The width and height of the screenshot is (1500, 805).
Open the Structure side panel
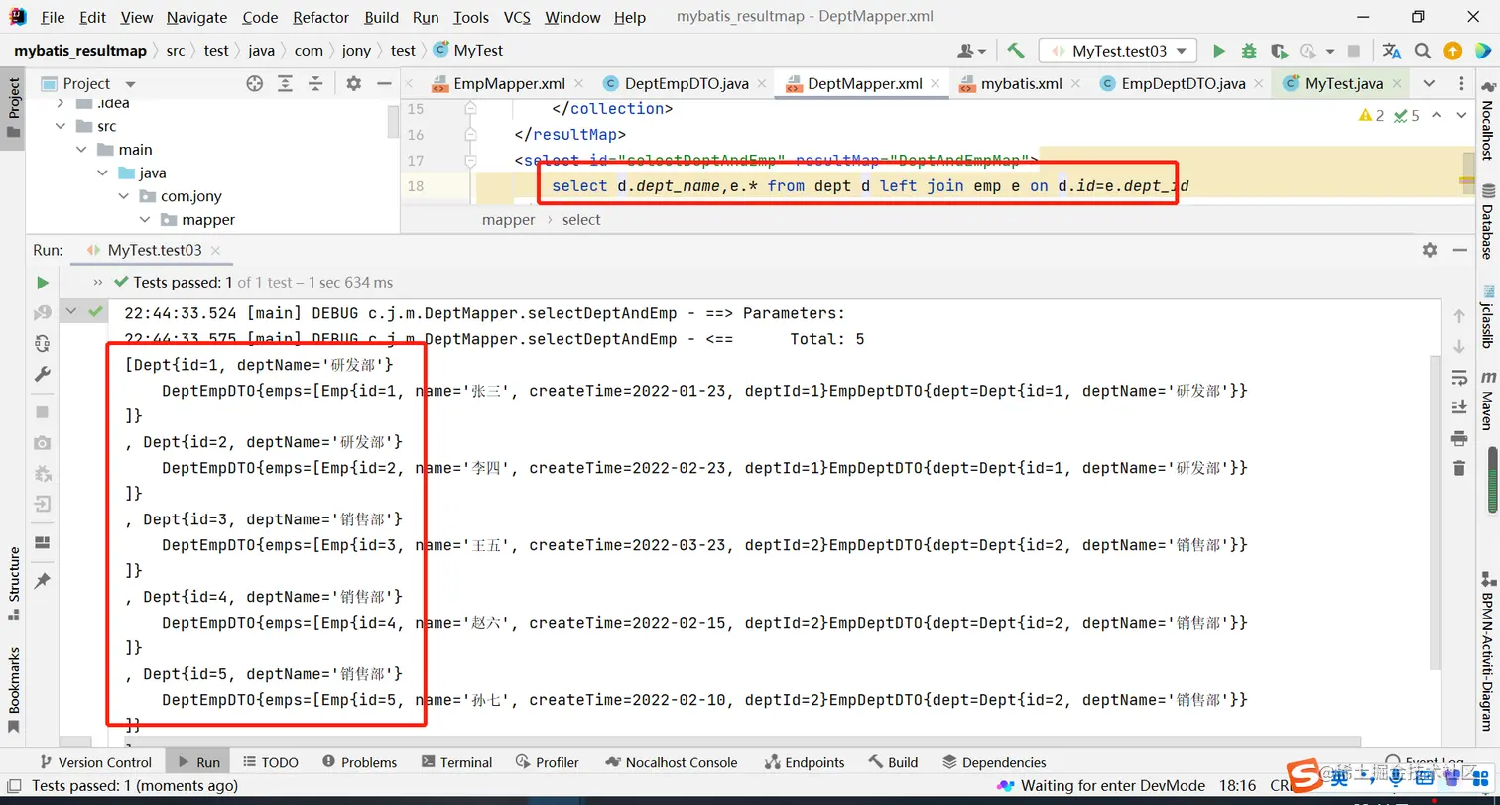click(14, 583)
